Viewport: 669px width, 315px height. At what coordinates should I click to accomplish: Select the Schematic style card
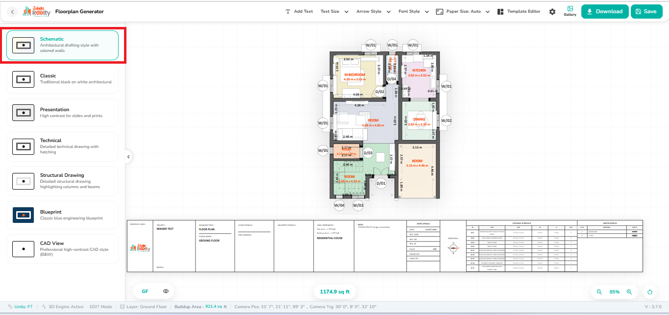[x=62, y=45]
